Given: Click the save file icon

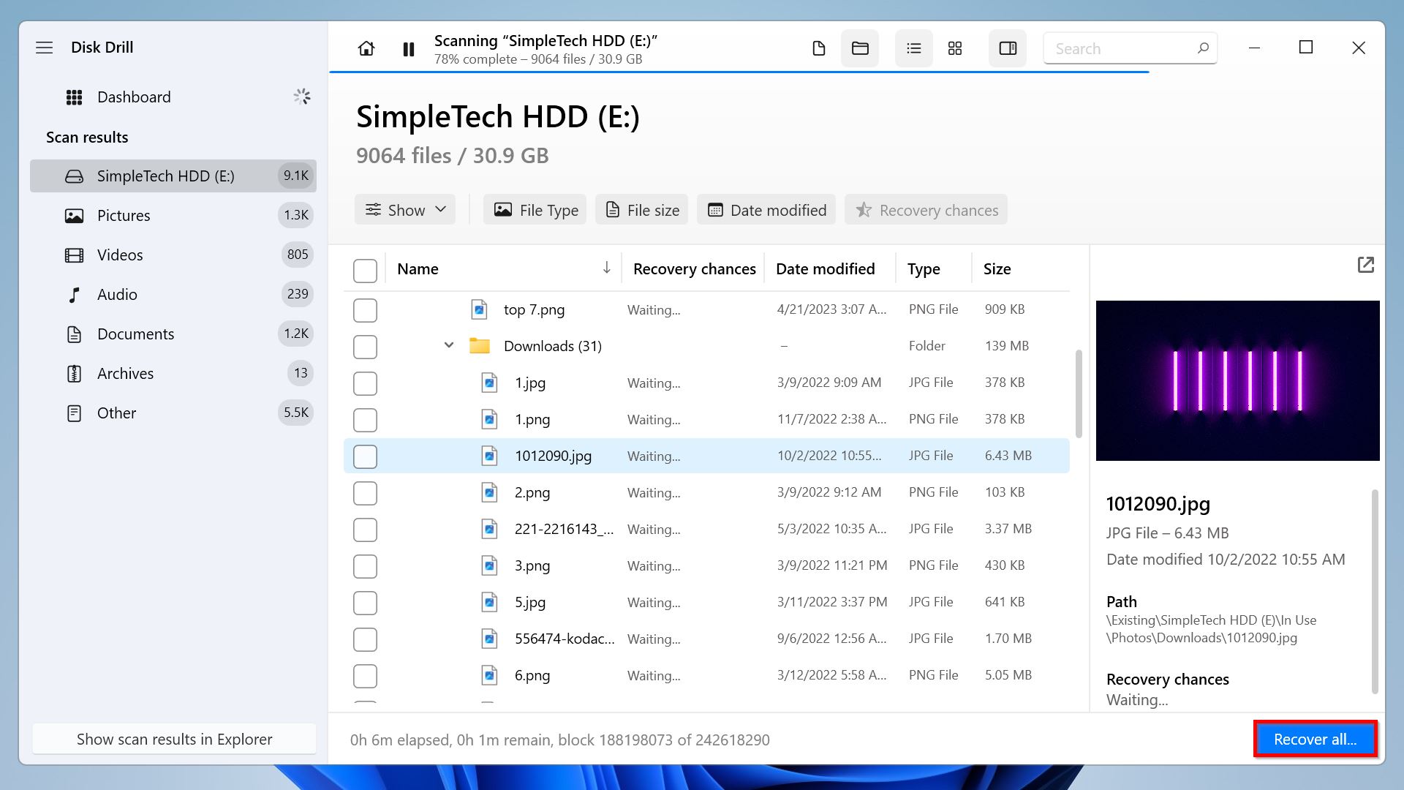Looking at the screenshot, I should point(819,48).
